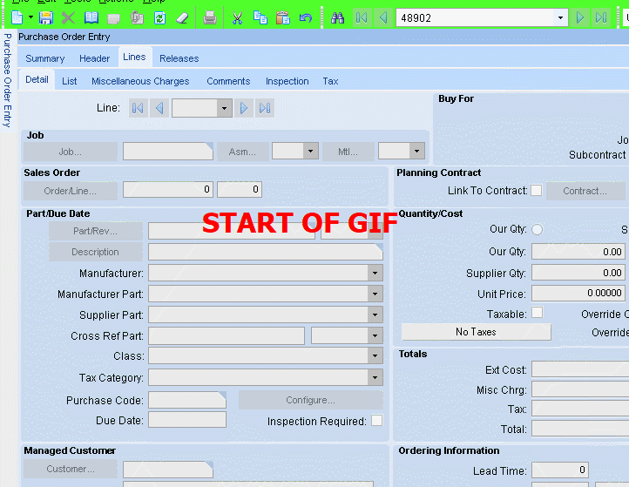Click the Refresh icon
The width and height of the screenshot is (629, 487).
coord(159,17)
